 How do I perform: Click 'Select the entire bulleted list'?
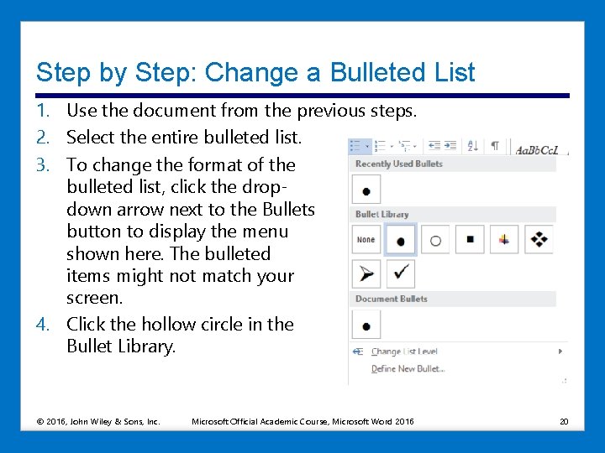pyautogui.click(x=184, y=137)
